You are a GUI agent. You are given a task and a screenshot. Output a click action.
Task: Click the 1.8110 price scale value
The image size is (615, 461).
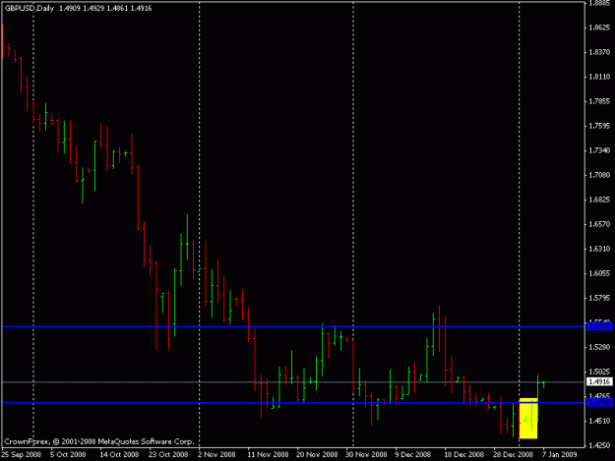(x=599, y=77)
